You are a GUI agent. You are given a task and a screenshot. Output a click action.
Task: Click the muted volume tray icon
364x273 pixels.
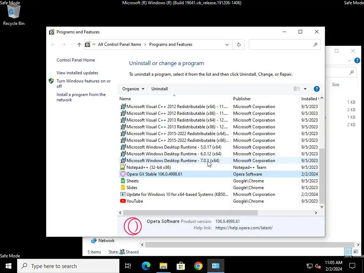coord(318,266)
